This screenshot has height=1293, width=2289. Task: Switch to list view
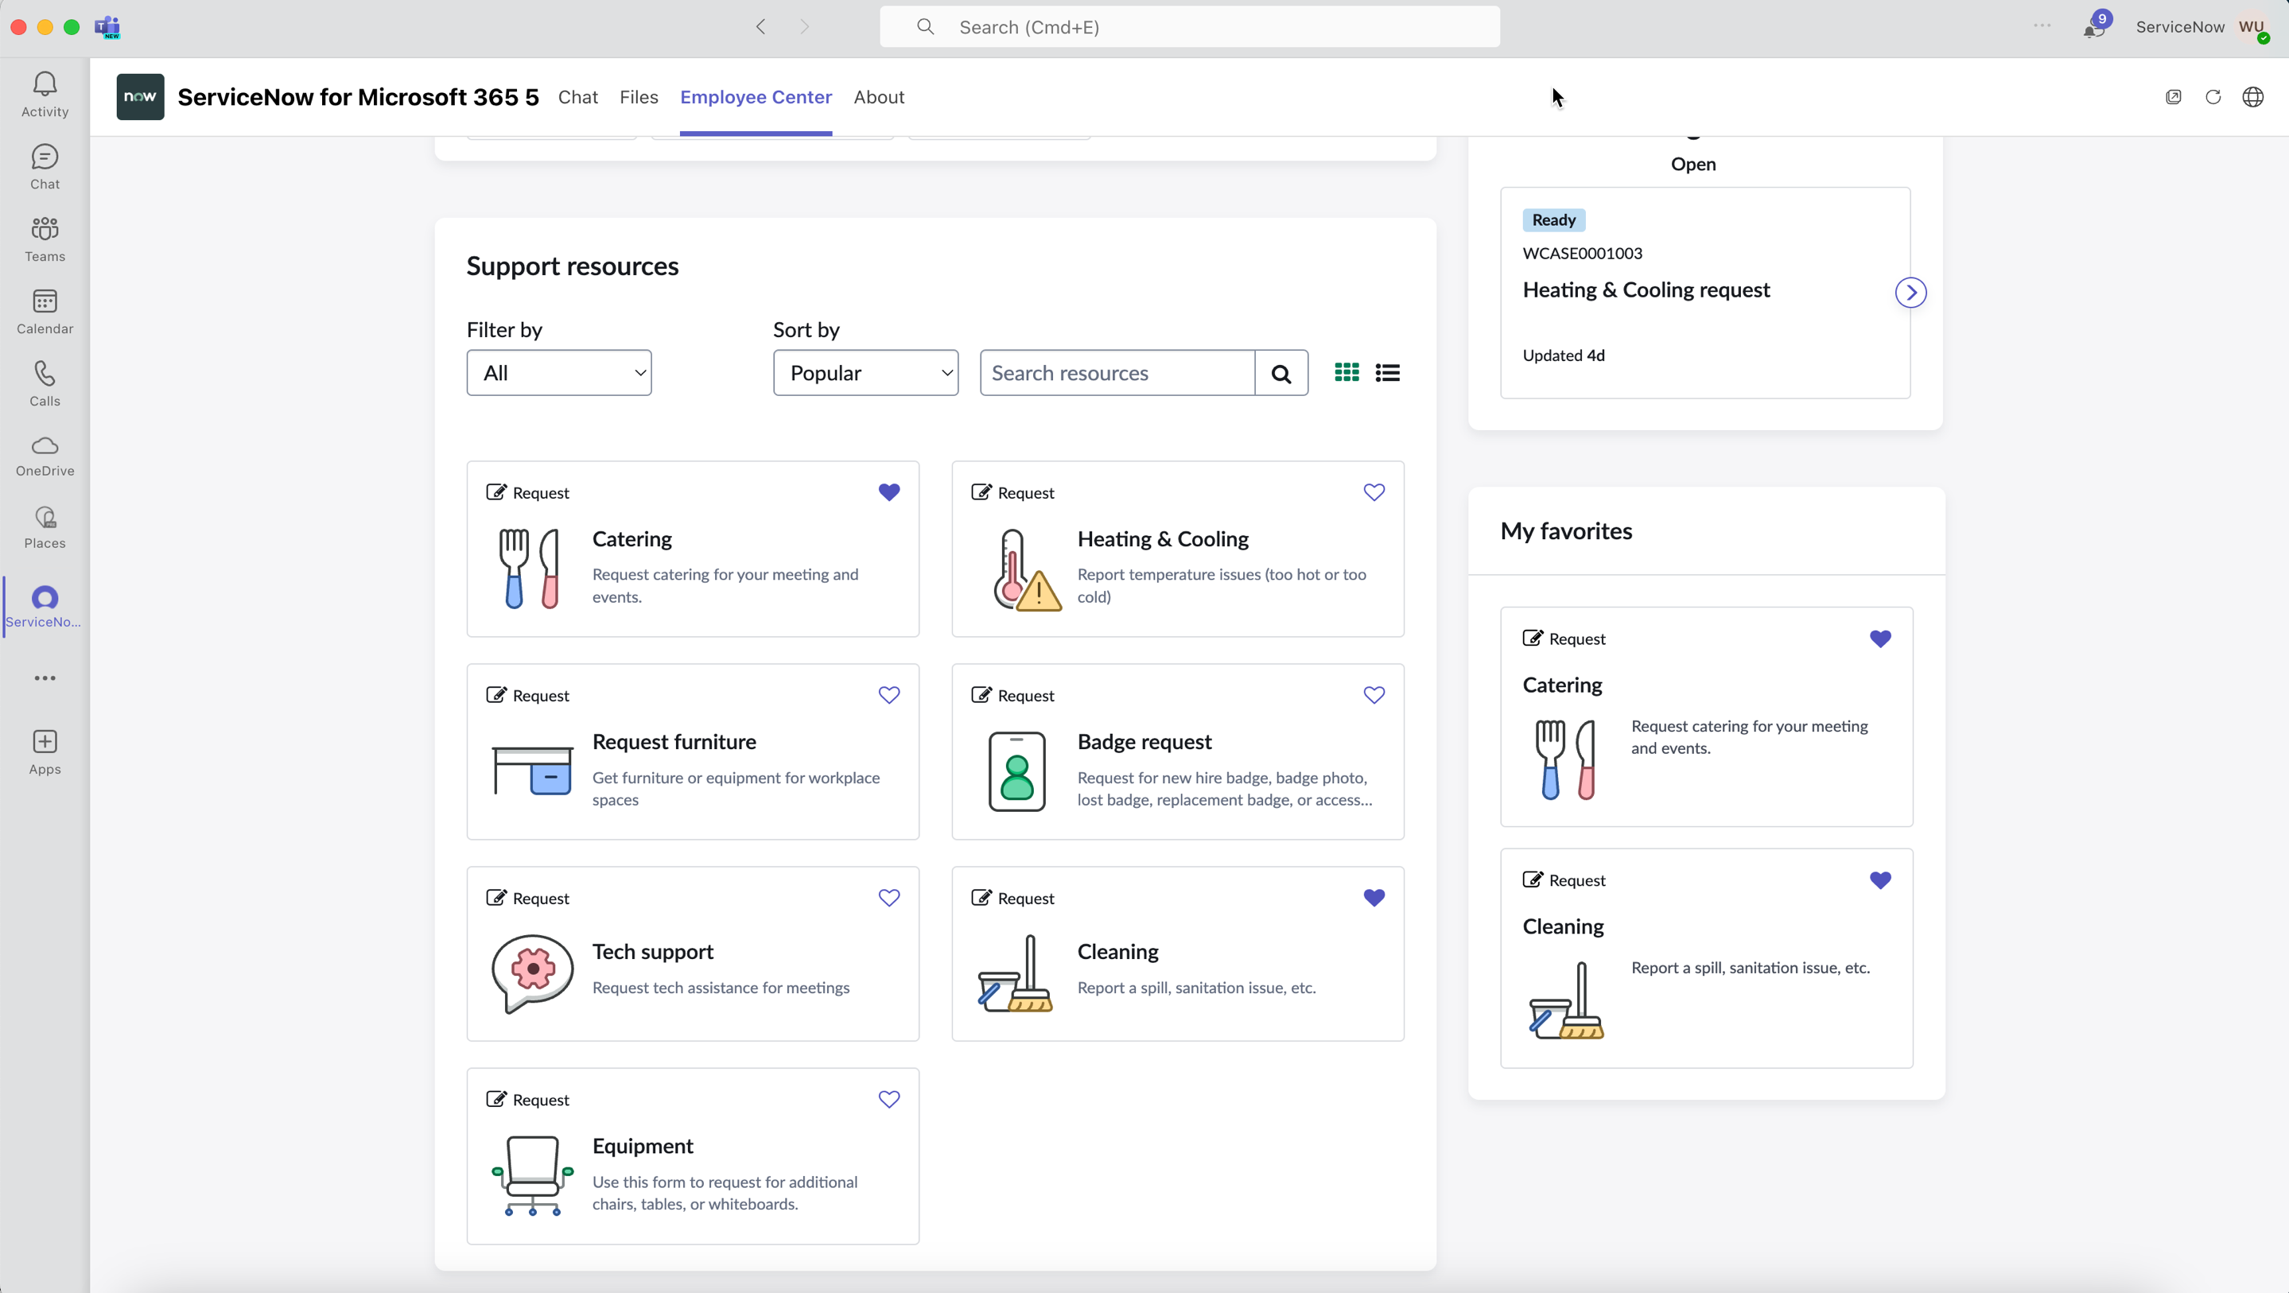pos(1387,372)
